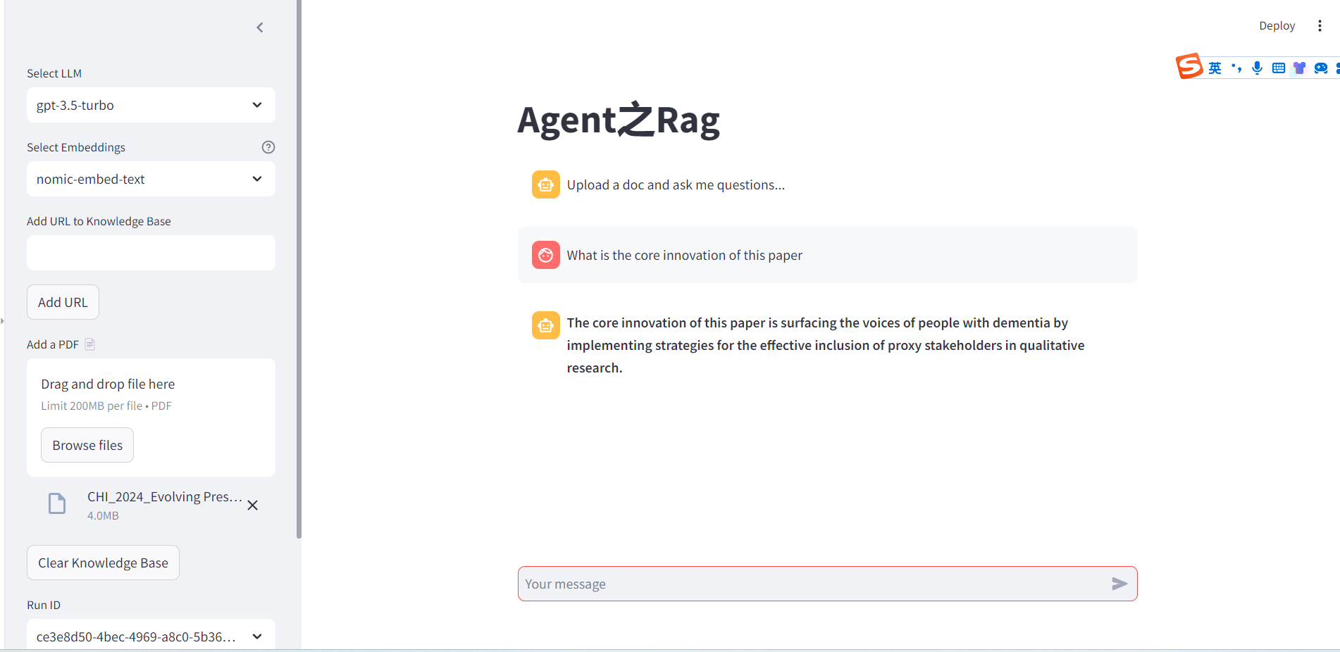This screenshot has height=652, width=1340.
Task: Click the Clear Knowledge Base button
Action: tap(103, 563)
